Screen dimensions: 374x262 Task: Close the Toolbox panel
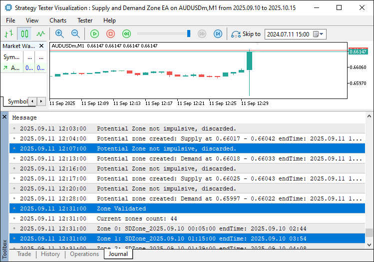click(4, 117)
